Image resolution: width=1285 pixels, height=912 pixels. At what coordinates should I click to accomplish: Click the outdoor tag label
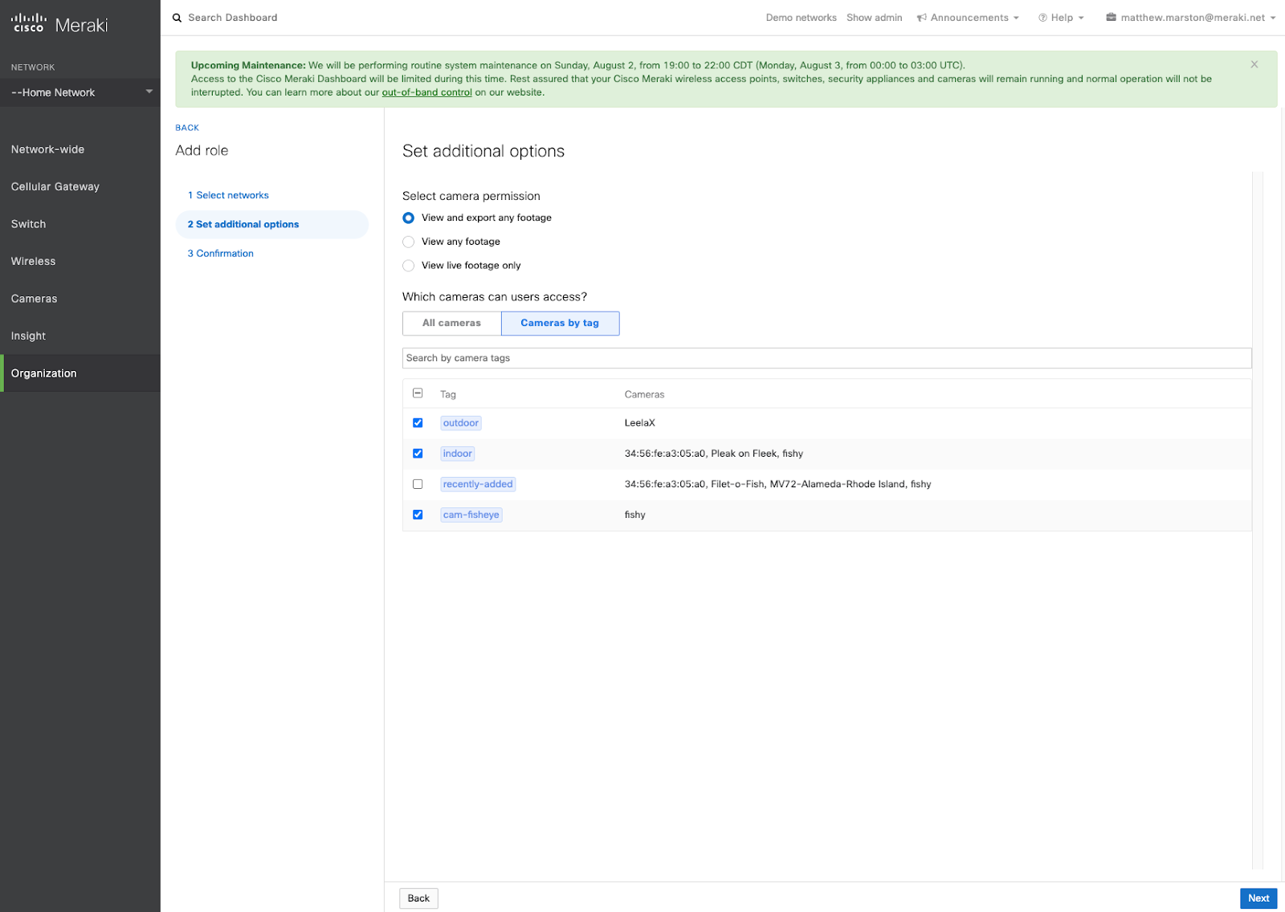(x=461, y=423)
